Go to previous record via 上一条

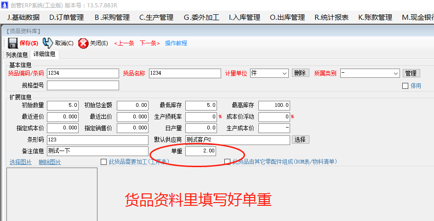pyautogui.click(x=124, y=43)
